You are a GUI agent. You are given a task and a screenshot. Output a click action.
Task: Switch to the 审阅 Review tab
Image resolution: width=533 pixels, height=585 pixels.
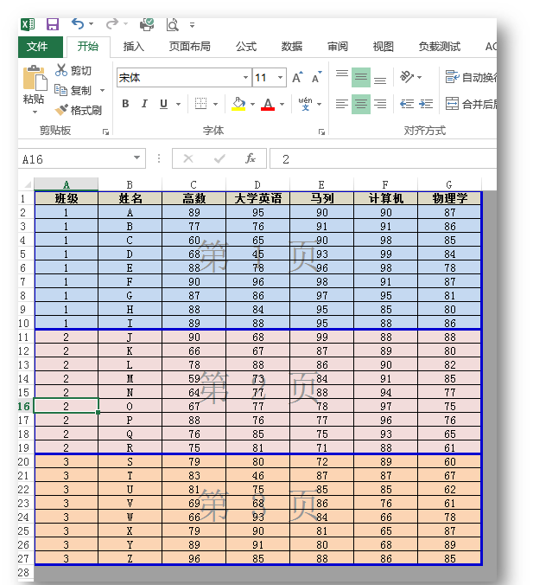[338, 47]
